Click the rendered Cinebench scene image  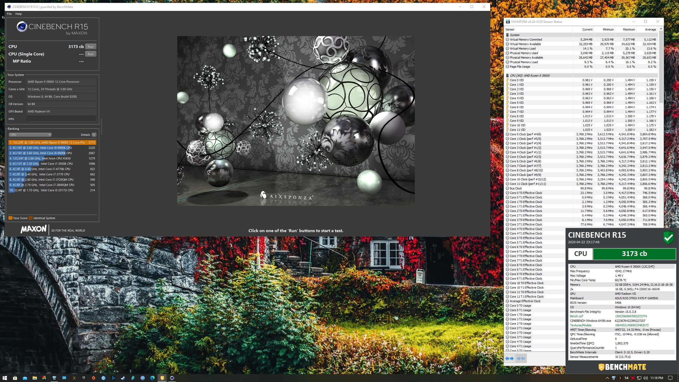click(x=296, y=121)
